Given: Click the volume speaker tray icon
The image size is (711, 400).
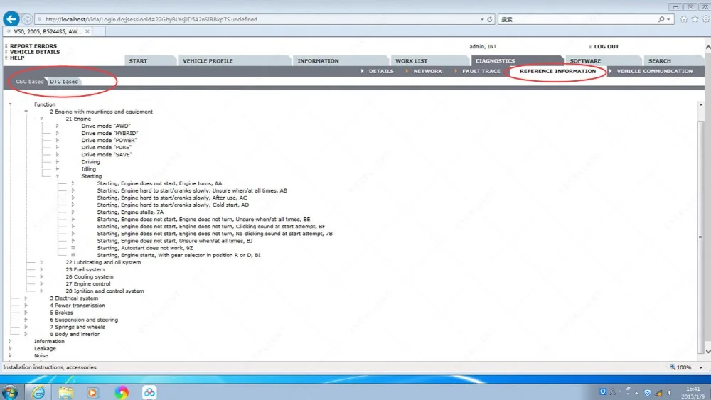Looking at the screenshot, I should point(669,393).
